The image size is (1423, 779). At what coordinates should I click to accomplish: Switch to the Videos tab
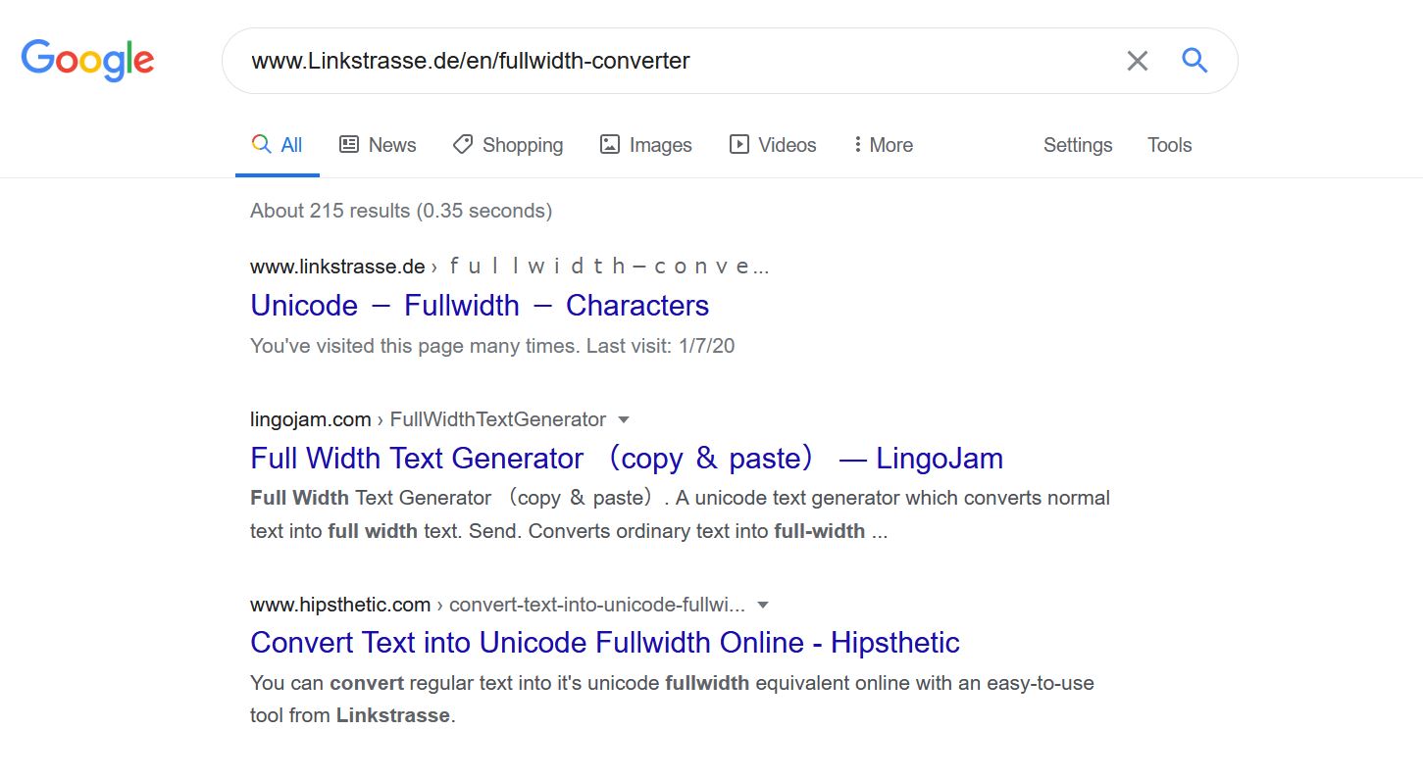[x=773, y=145]
